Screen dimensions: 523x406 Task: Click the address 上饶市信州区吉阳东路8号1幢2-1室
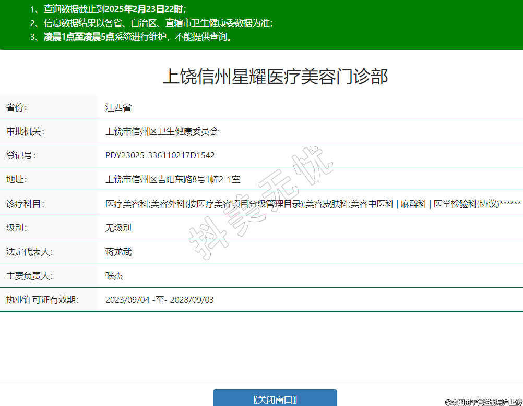coord(173,180)
